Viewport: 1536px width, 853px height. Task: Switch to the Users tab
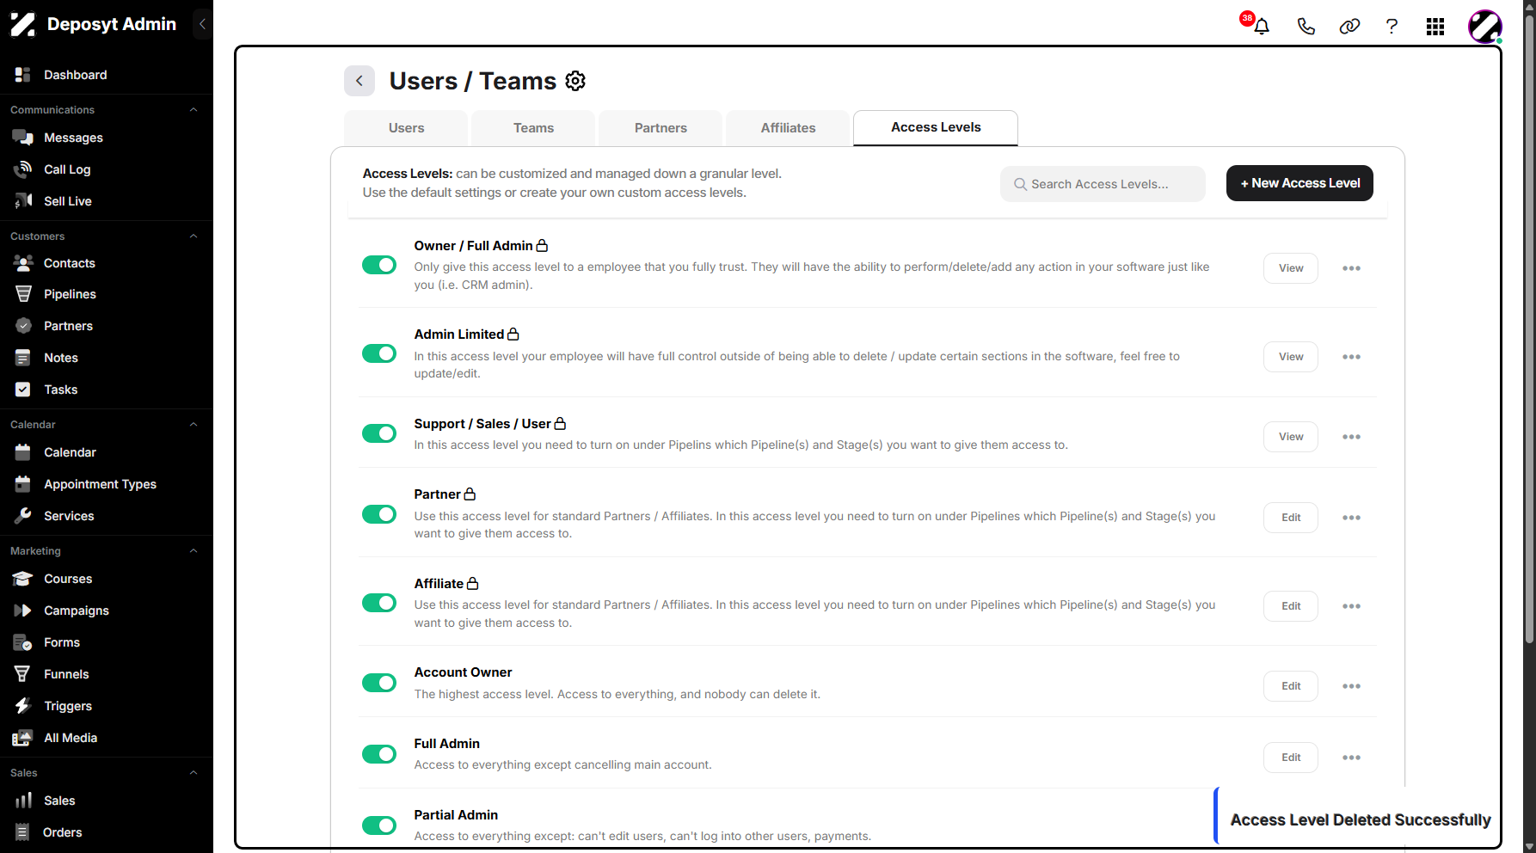click(406, 128)
